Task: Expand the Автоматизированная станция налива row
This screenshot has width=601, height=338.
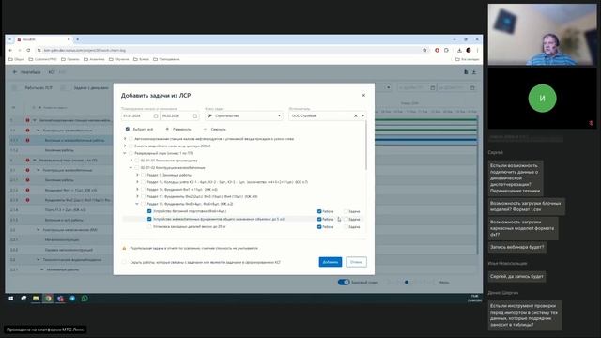Action: (x=125, y=139)
